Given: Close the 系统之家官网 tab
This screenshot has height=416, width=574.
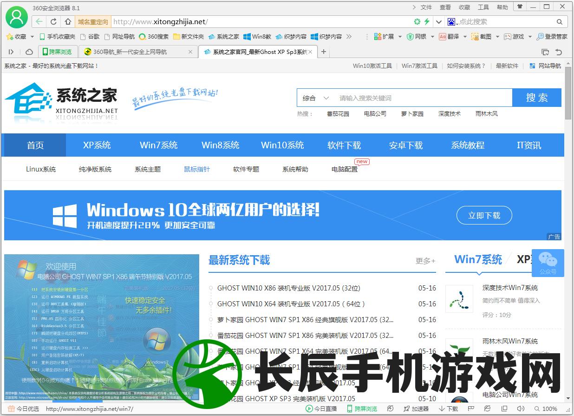Looking at the screenshot, I should pyautogui.click(x=310, y=52).
